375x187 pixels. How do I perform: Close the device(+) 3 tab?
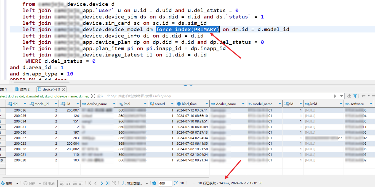tap(64, 89)
